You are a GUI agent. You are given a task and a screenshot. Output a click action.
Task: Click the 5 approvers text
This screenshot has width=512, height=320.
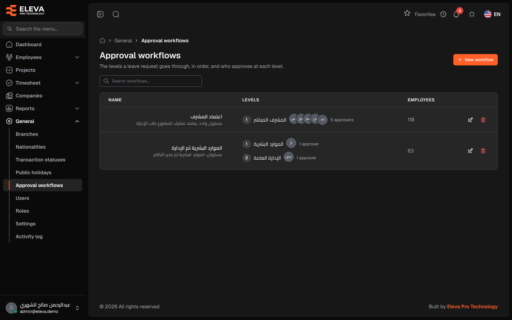[x=342, y=120]
